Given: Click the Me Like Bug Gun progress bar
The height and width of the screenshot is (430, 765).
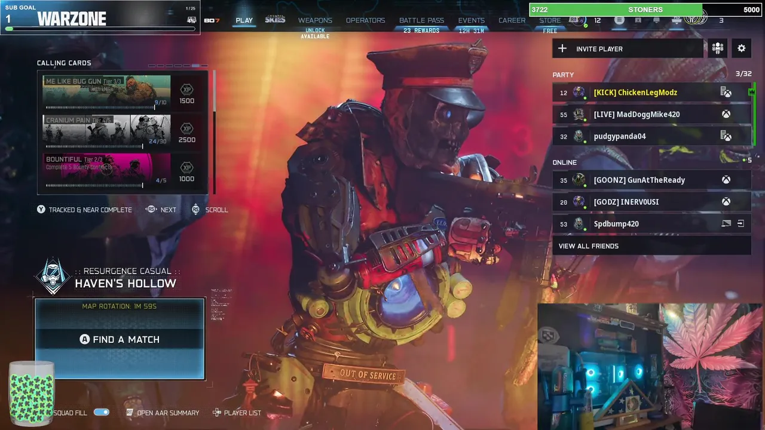Looking at the screenshot, I should (x=100, y=107).
